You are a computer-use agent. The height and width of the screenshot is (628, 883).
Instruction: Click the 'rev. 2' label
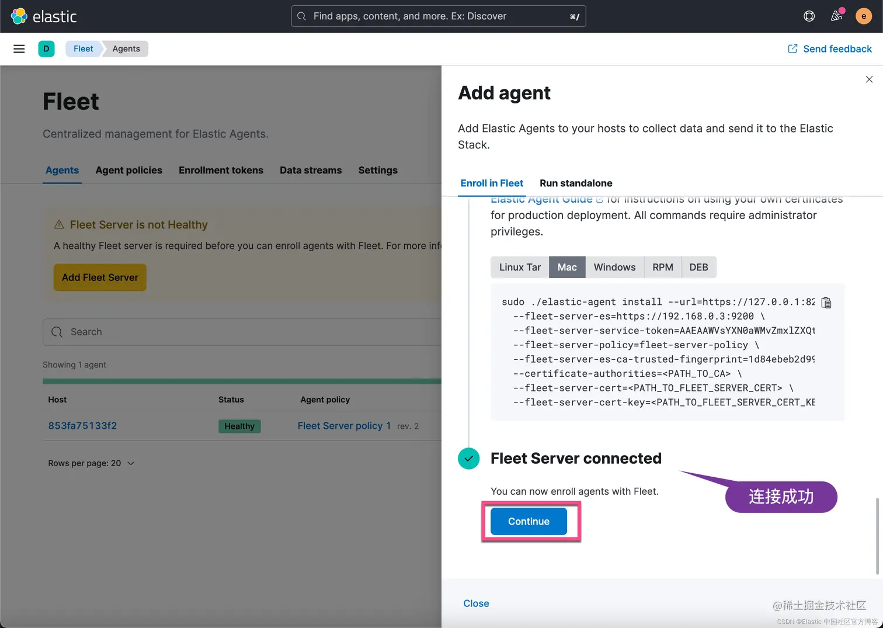coord(408,426)
